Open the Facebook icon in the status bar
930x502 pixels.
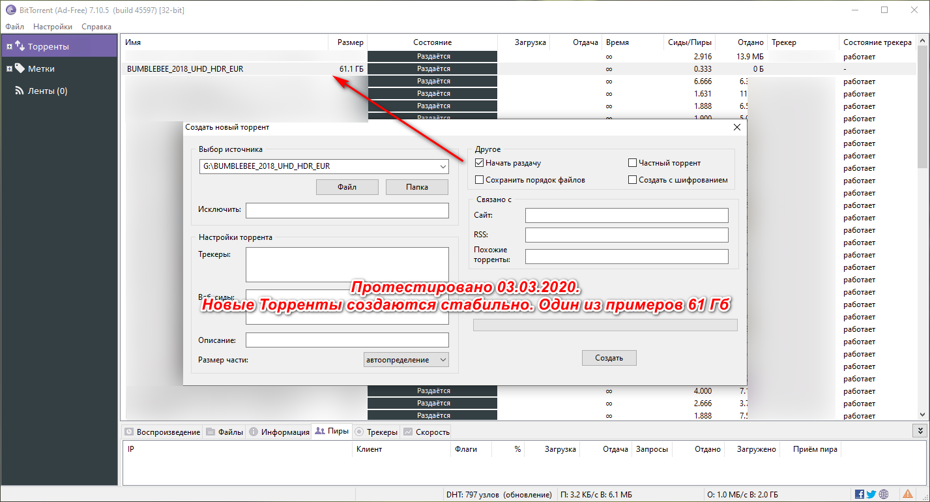(860, 494)
